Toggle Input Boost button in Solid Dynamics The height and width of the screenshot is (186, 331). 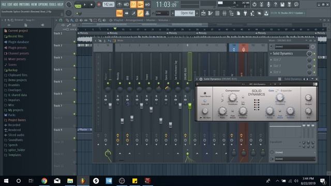(205, 93)
